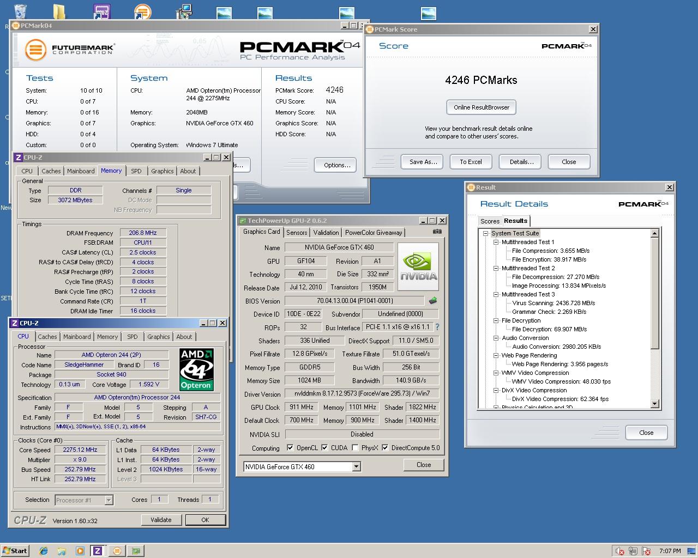Select the GPU-Z green taskbar button
This screenshot has height=558, width=698.
pos(136,551)
